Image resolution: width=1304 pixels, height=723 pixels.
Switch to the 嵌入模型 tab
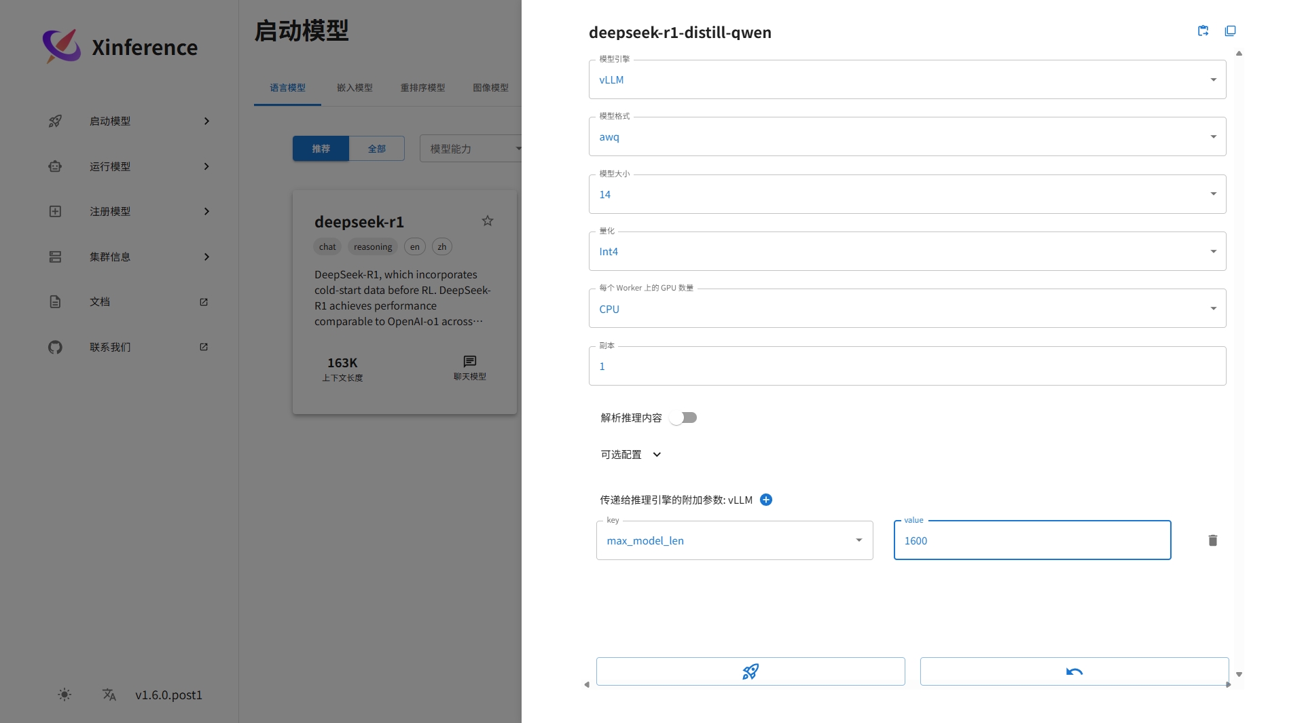click(x=355, y=88)
